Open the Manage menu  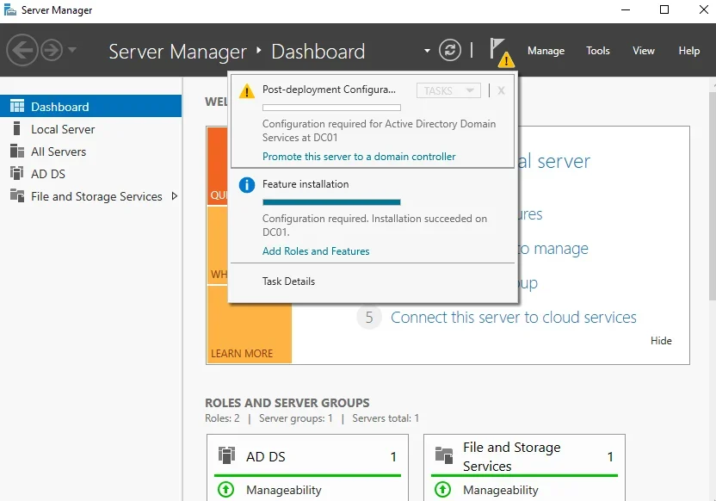[x=546, y=51]
